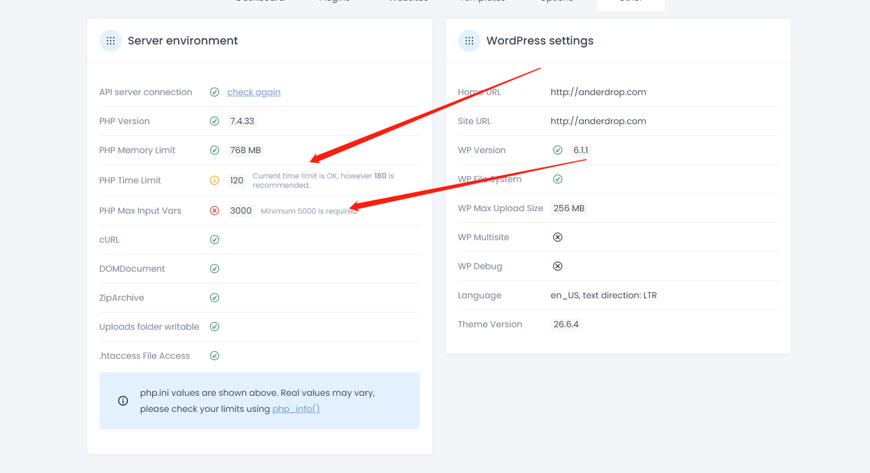Image resolution: width=870 pixels, height=473 pixels.
Task: Click the DOMDocument status check icon
Action: (x=215, y=269)
